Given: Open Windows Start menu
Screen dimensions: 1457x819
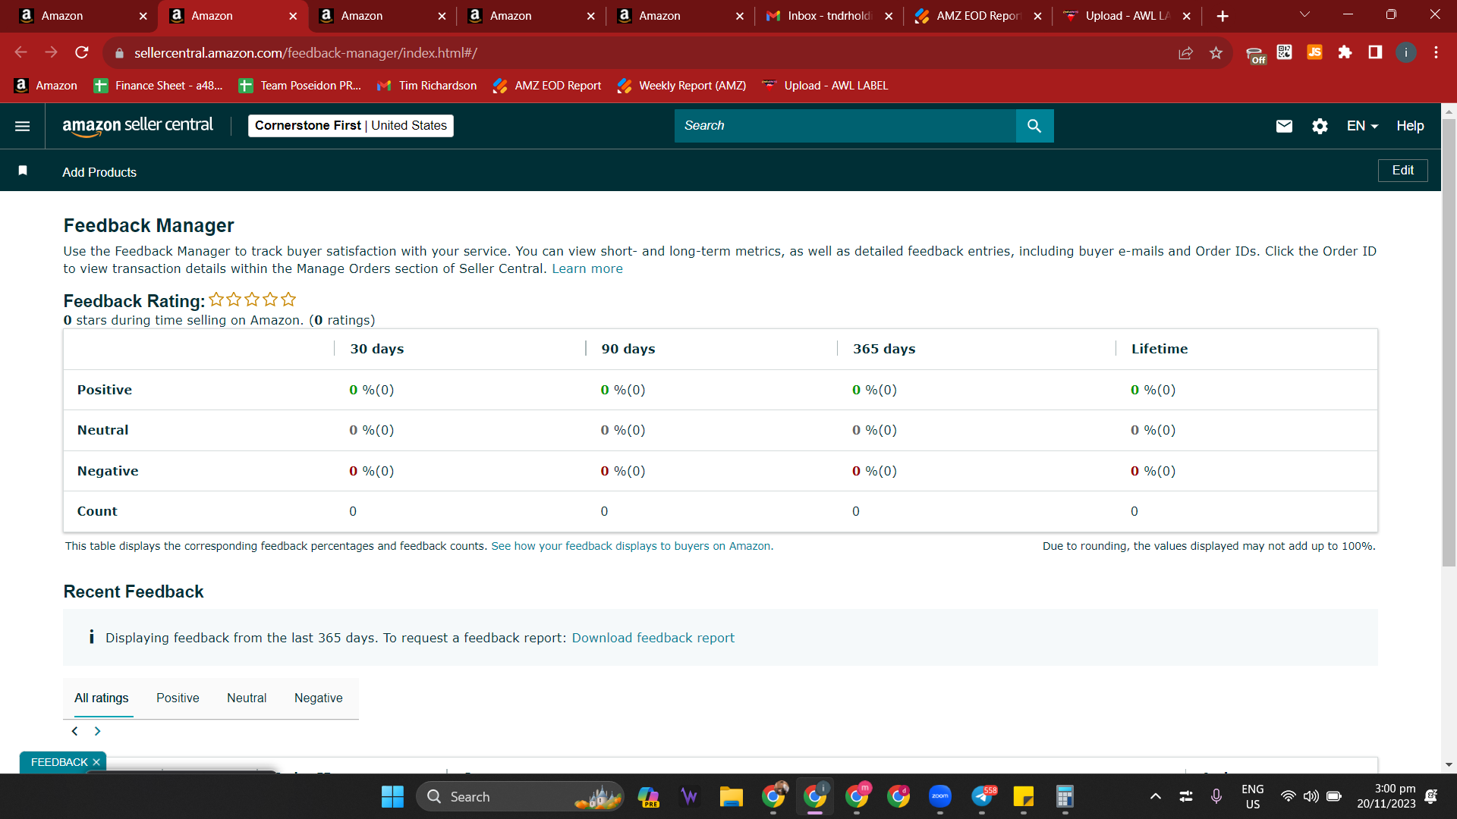Looking at the screenshot, I should (392, 796).
